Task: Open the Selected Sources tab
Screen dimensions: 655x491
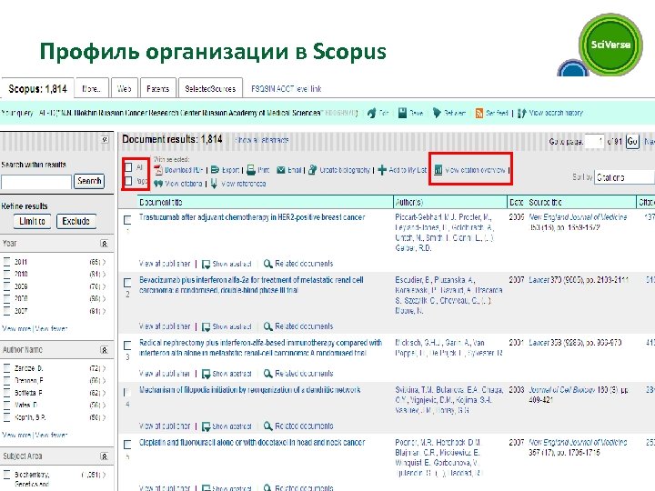Action: point(210,88)
